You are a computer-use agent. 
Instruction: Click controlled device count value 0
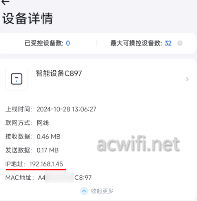(68, 43)
